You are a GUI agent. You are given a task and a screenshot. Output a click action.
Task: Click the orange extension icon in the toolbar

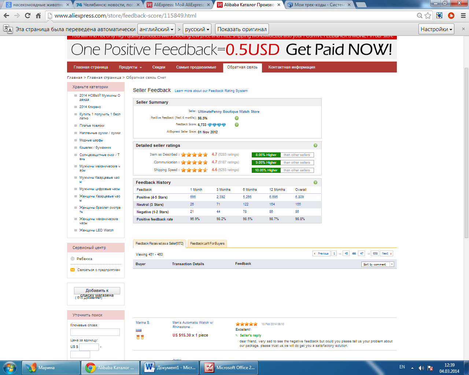pyautogui.click(x=451, y=15)
